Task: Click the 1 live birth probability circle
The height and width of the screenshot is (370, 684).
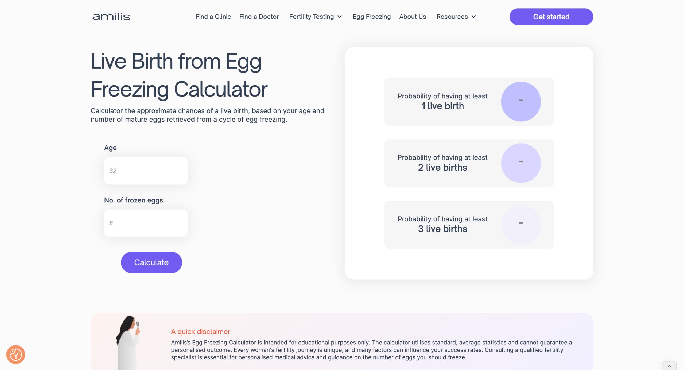Action: [x=521, y=102]
